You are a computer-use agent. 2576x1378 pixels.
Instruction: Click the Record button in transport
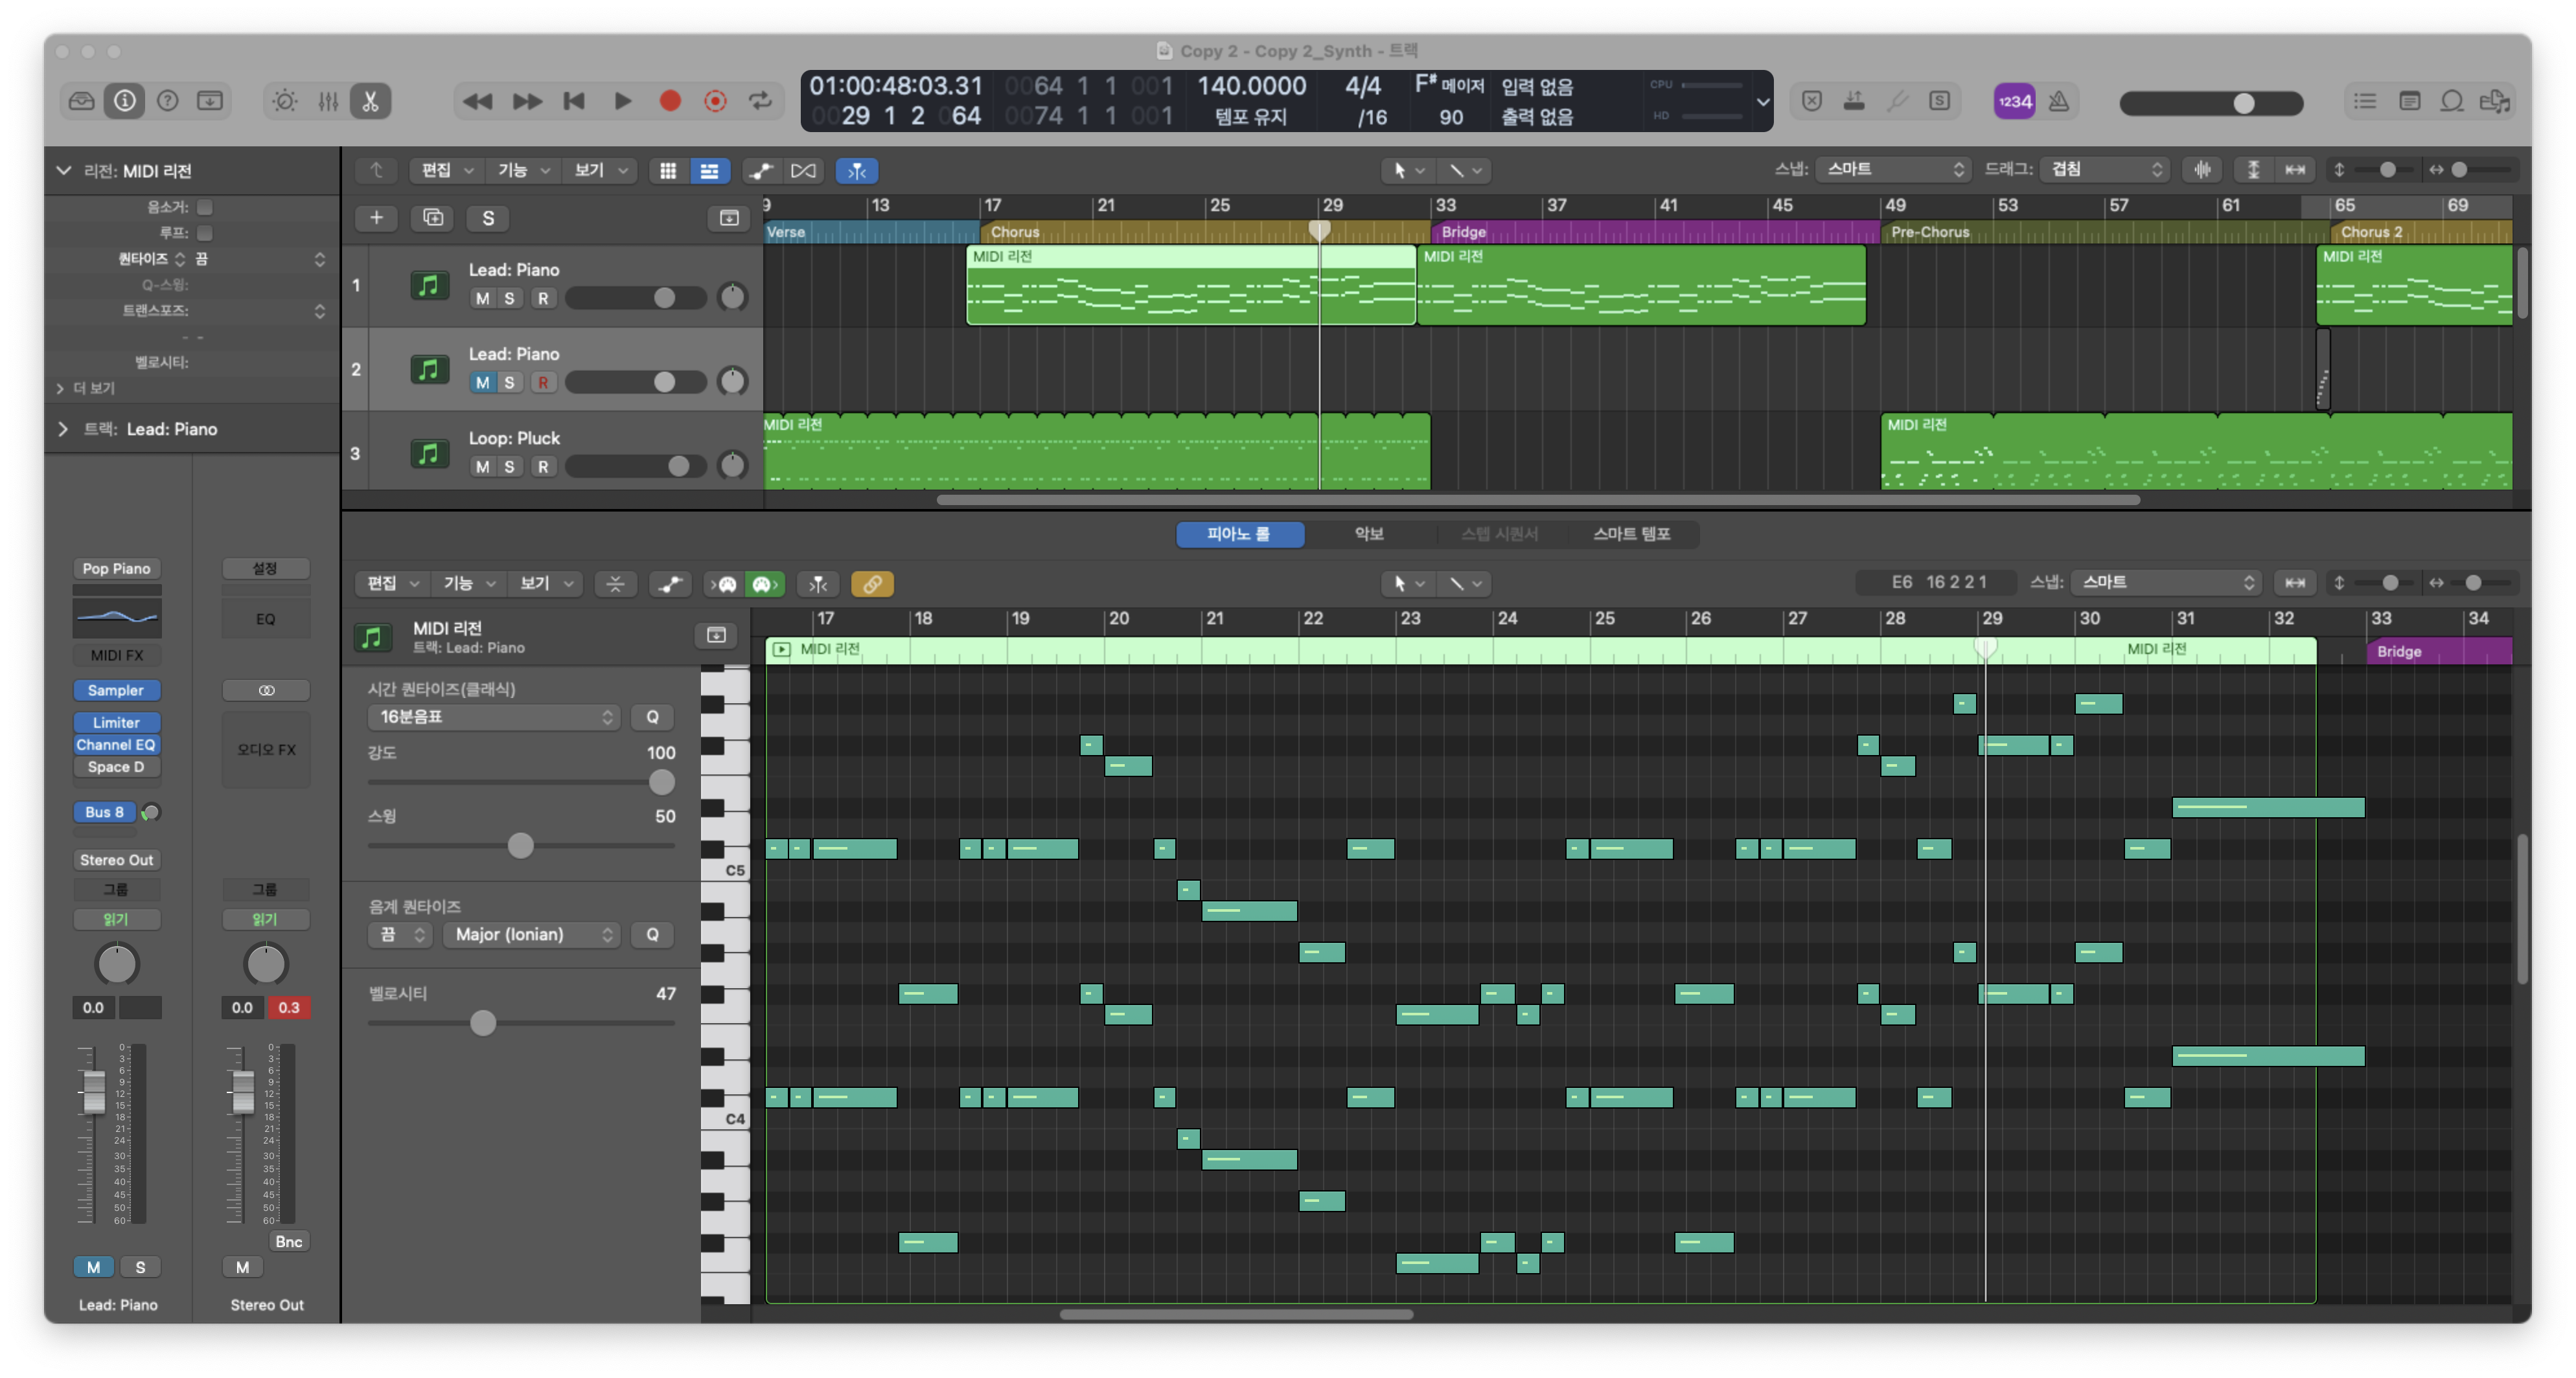670,101
